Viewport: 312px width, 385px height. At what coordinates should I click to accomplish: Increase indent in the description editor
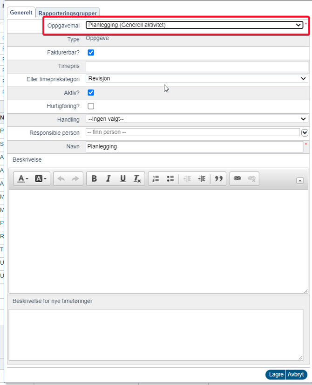(202, 179)
